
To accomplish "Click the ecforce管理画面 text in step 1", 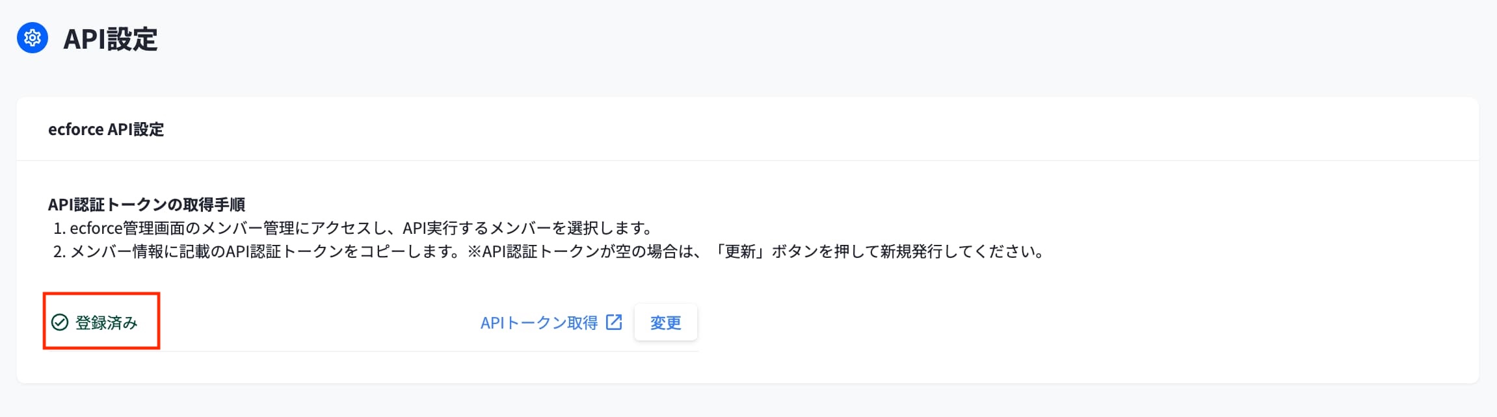I will coord(127,228).
